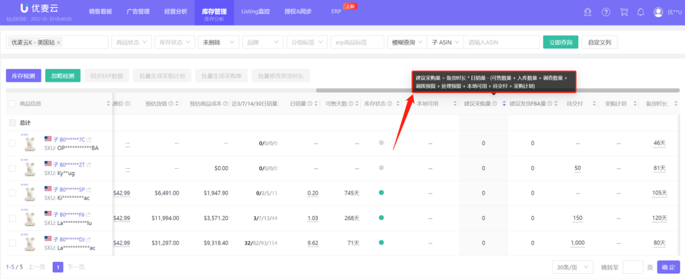Show help tooltip for 可售天数 column
The height and width of the screenshot is (279, 685).
point(350,104)
